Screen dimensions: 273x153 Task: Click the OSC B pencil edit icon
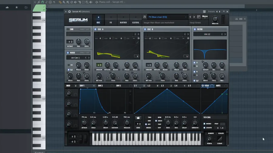187,42
